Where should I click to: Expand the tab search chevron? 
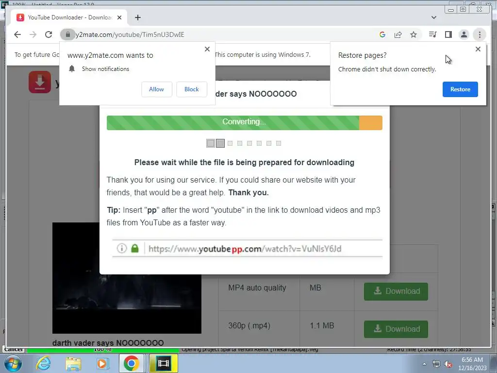pos(433,17)
